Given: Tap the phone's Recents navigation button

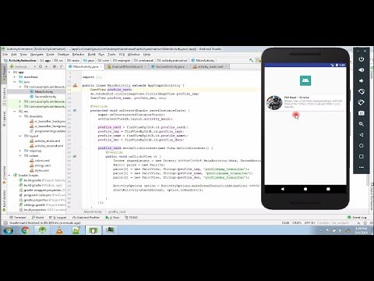Looking at the screenshot, I should pyautogui.click(x=328, y=189).
